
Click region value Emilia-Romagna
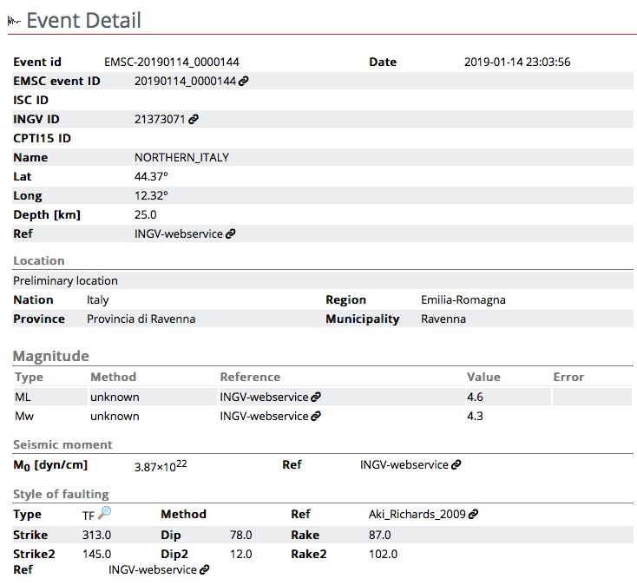coord(463,300)
